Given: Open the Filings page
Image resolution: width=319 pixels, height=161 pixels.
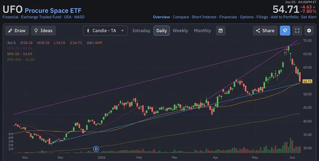Looking at the screenshot, I should 262,17.
